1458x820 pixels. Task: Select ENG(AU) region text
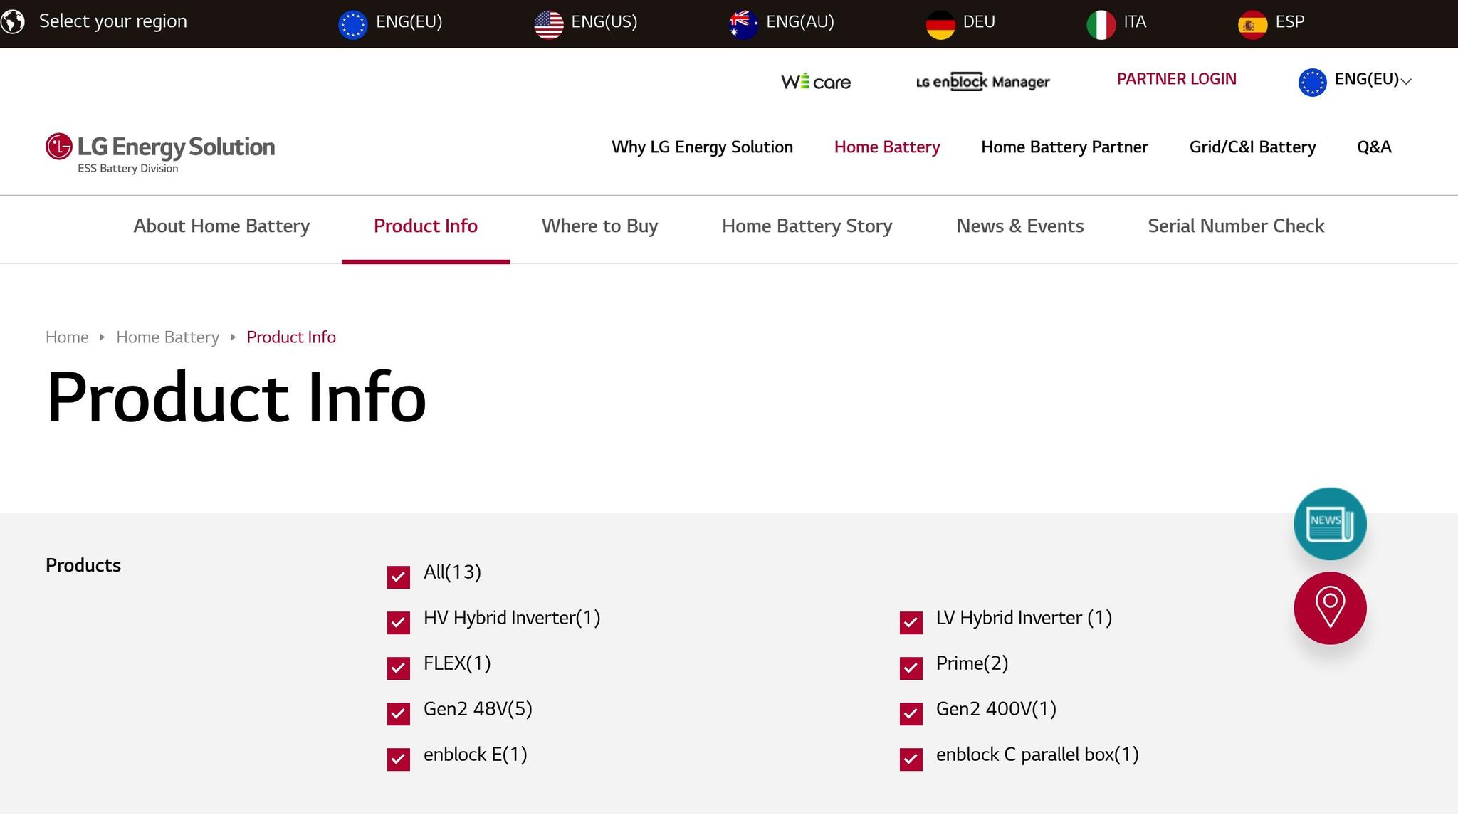(800, 22)
